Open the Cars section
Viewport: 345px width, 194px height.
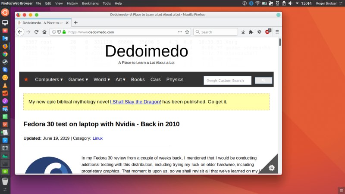(x=156, y=79)
